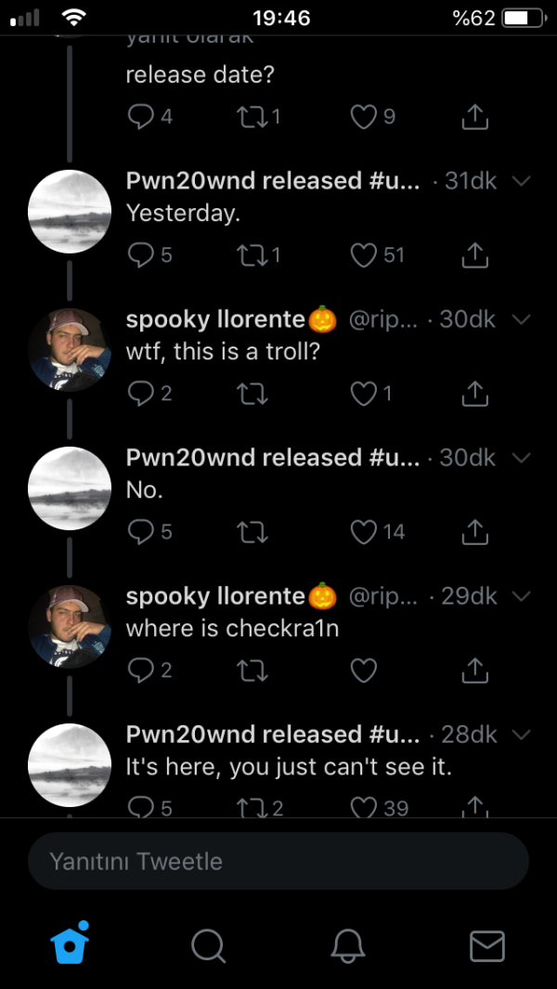Open the Notifications bell tab
The height and width of the screenshot is (989, 557).
coord(348,945)
